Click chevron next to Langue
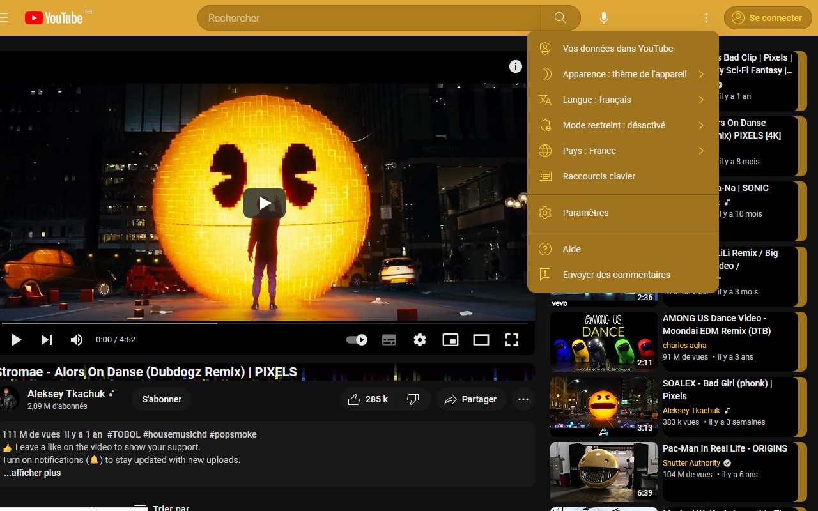 tap(701, 100)
